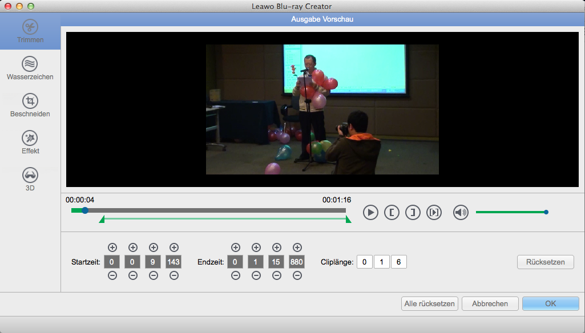Decrease Startzeit milliseconds with minus button

(174, 276)
